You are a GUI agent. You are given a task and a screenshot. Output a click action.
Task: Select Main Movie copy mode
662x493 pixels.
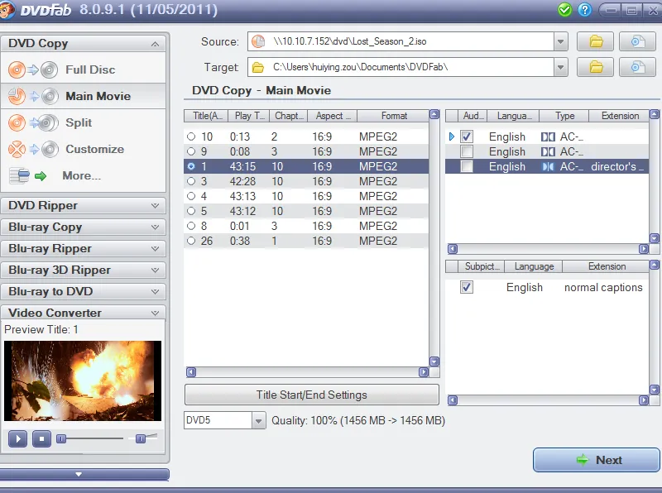98,96
